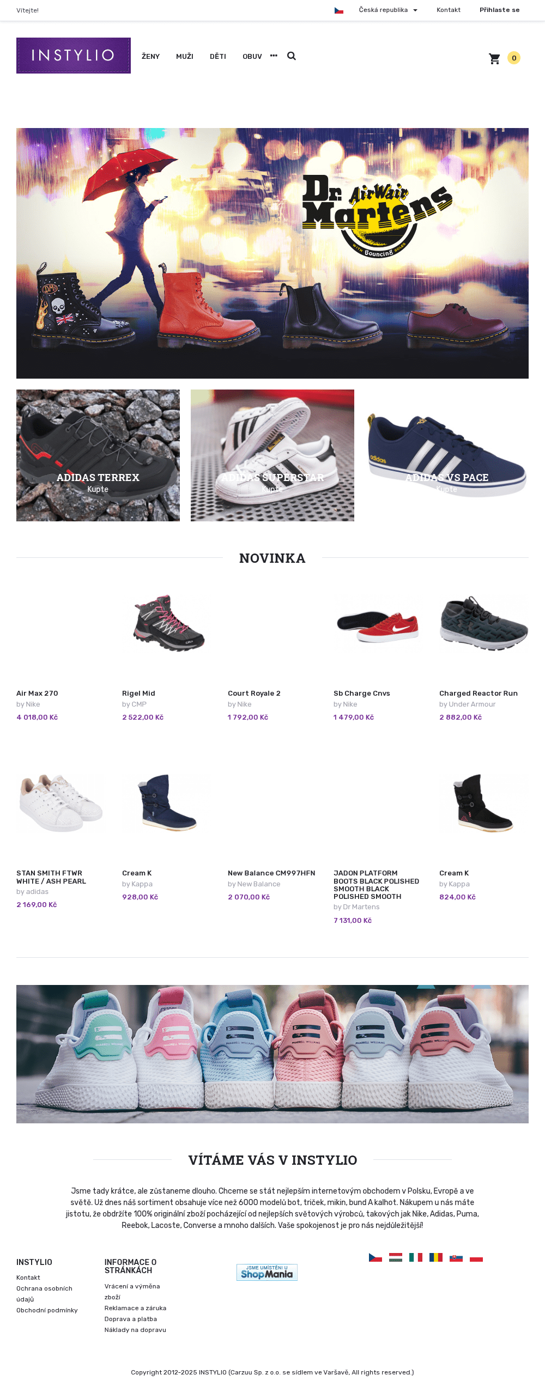
Task: Click the ShopMania badge
Action: (267, 1272)
